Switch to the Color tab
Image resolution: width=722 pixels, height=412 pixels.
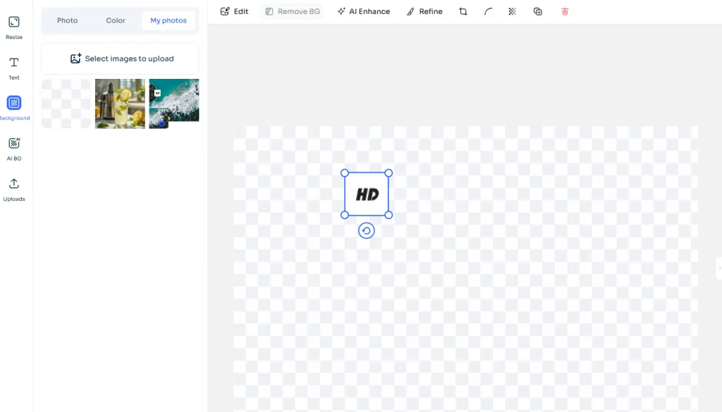click(116, 20)
